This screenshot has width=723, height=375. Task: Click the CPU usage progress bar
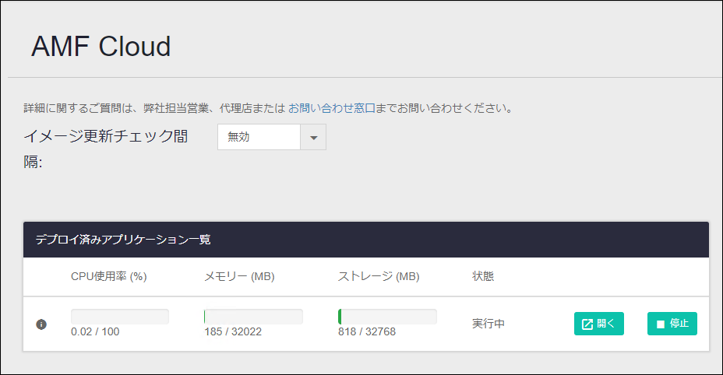(120, 317)
